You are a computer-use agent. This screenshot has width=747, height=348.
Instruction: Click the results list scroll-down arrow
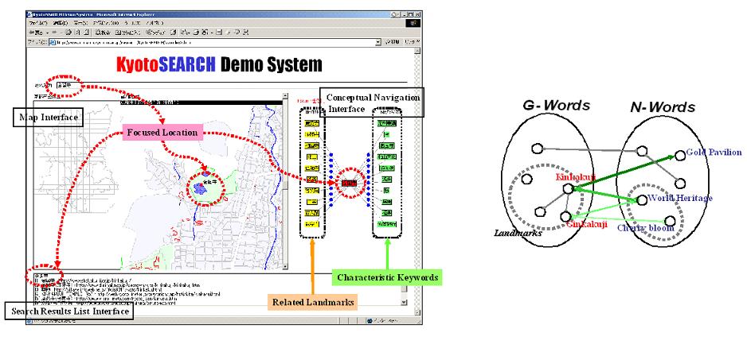tap(404, 303)
